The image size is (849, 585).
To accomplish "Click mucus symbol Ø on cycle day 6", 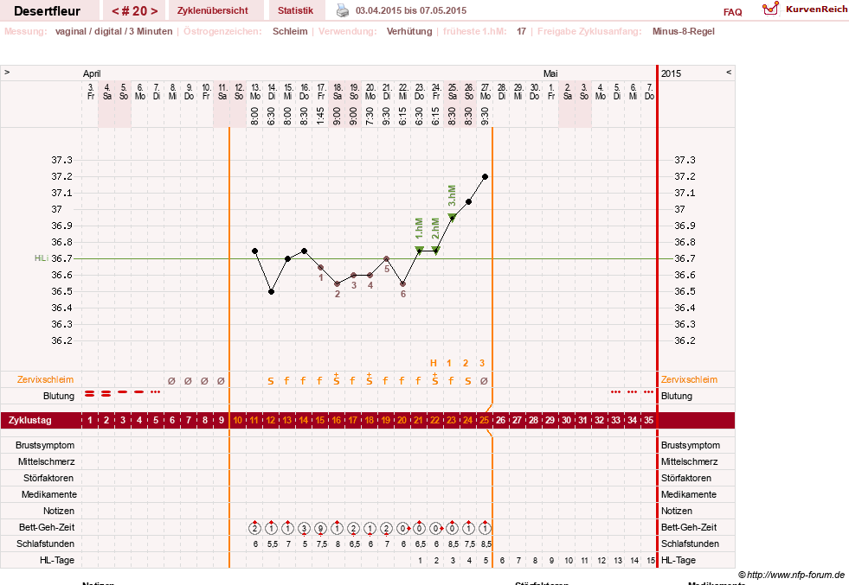I will coord(171,380).
